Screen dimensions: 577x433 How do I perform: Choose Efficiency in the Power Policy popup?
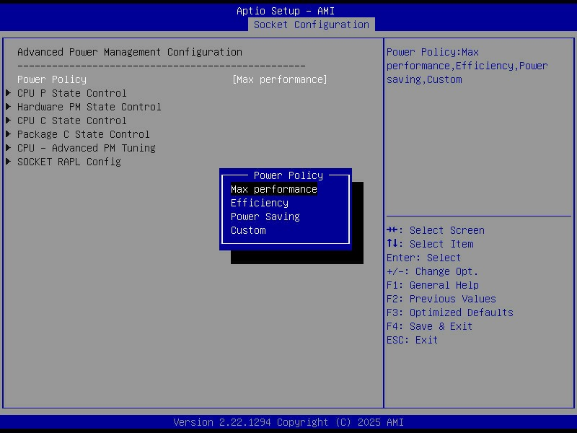coord(259,203)
